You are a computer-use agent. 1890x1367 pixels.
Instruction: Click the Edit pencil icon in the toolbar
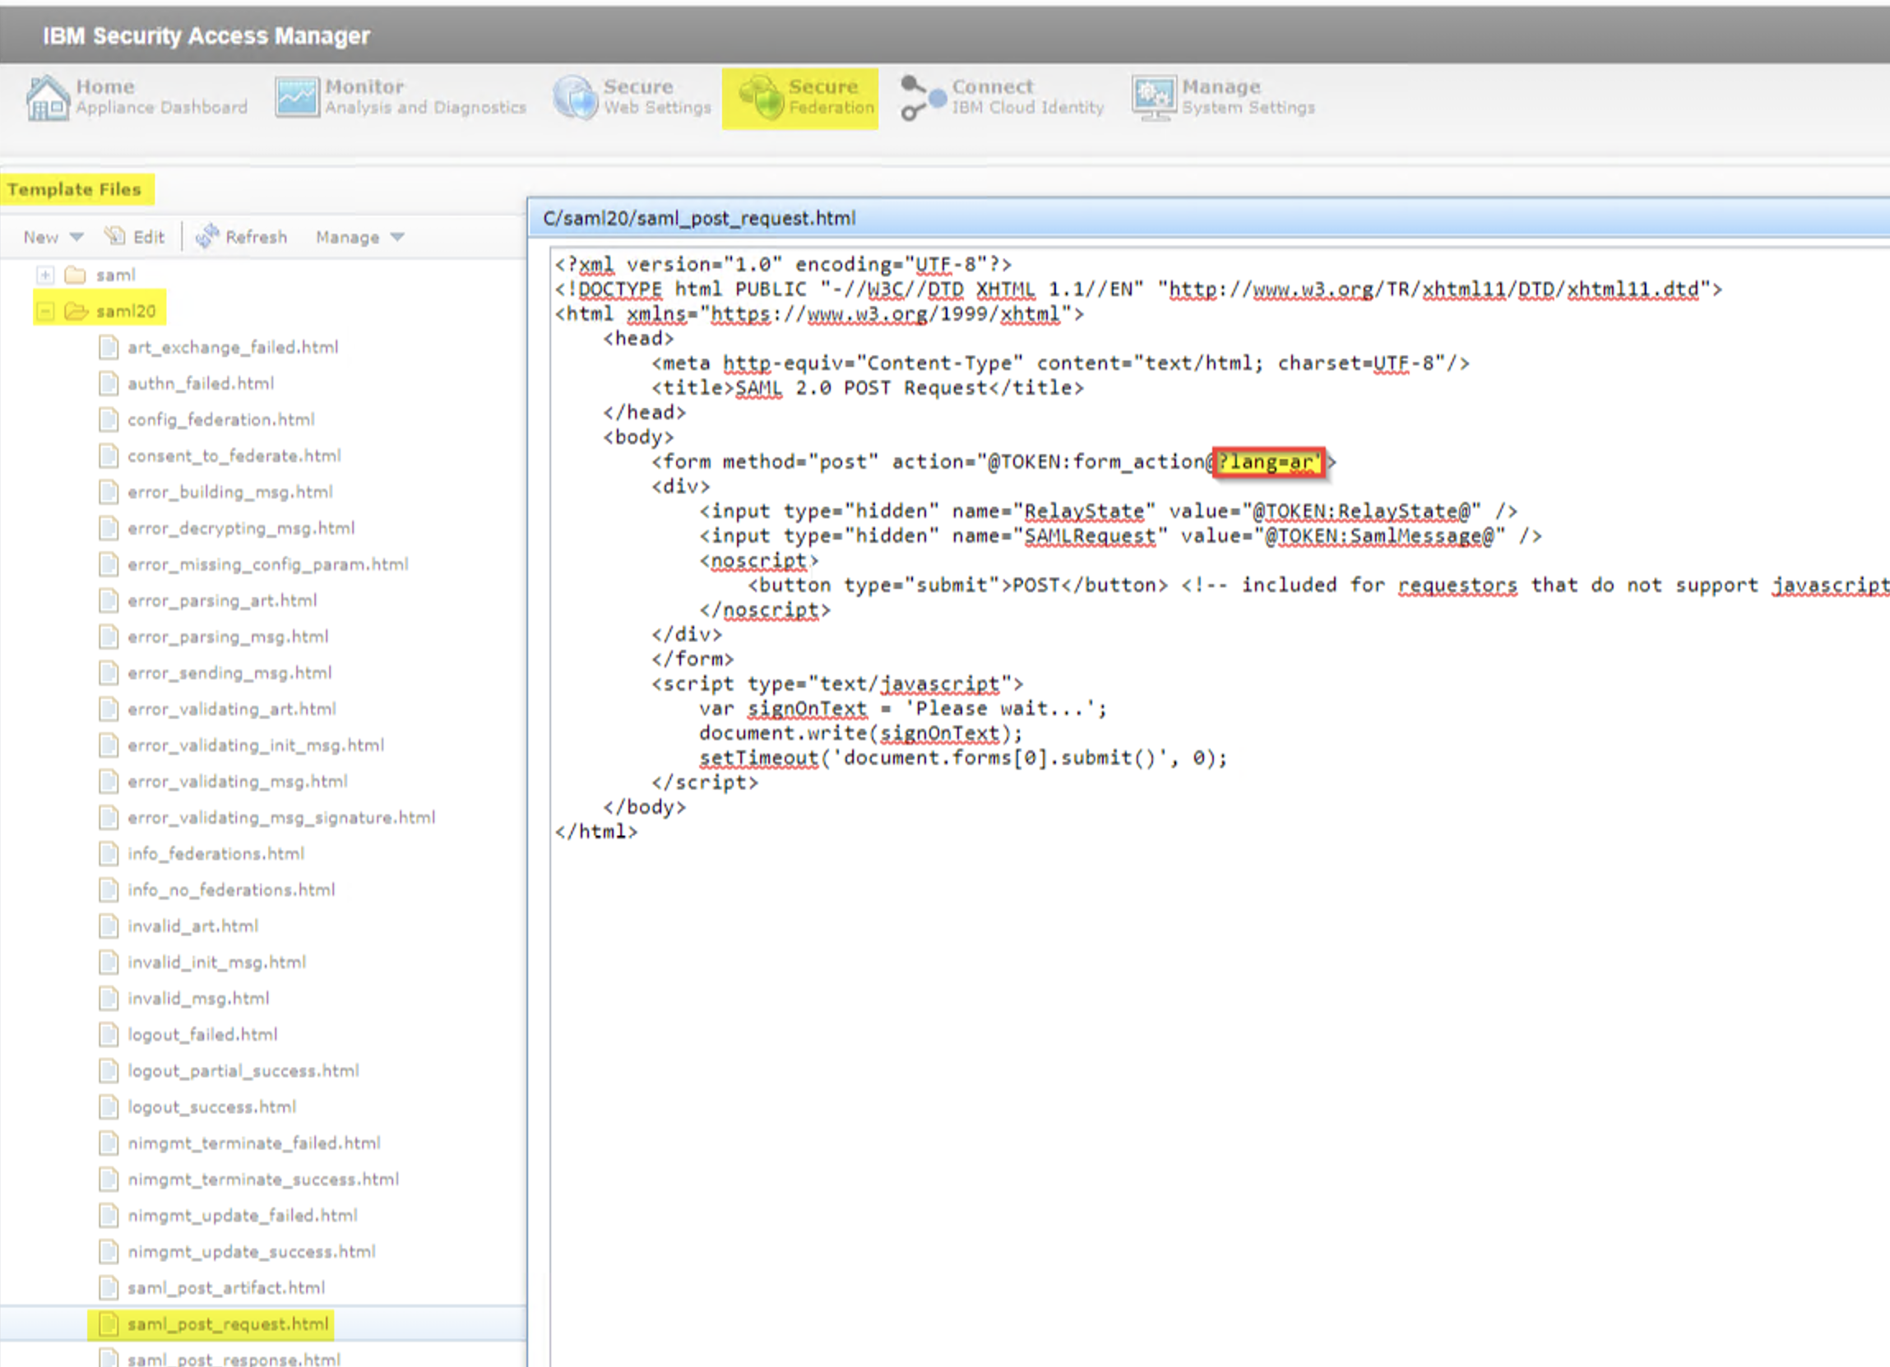[114, 236]
